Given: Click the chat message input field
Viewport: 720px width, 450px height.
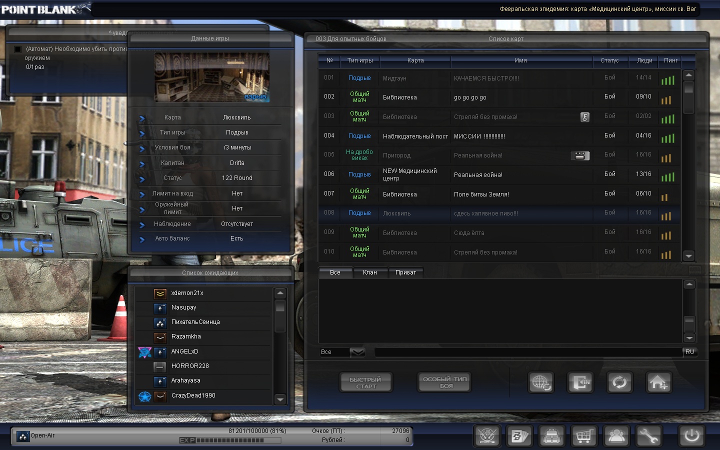Looking at the screenshot, I should [x=528, y=352].
